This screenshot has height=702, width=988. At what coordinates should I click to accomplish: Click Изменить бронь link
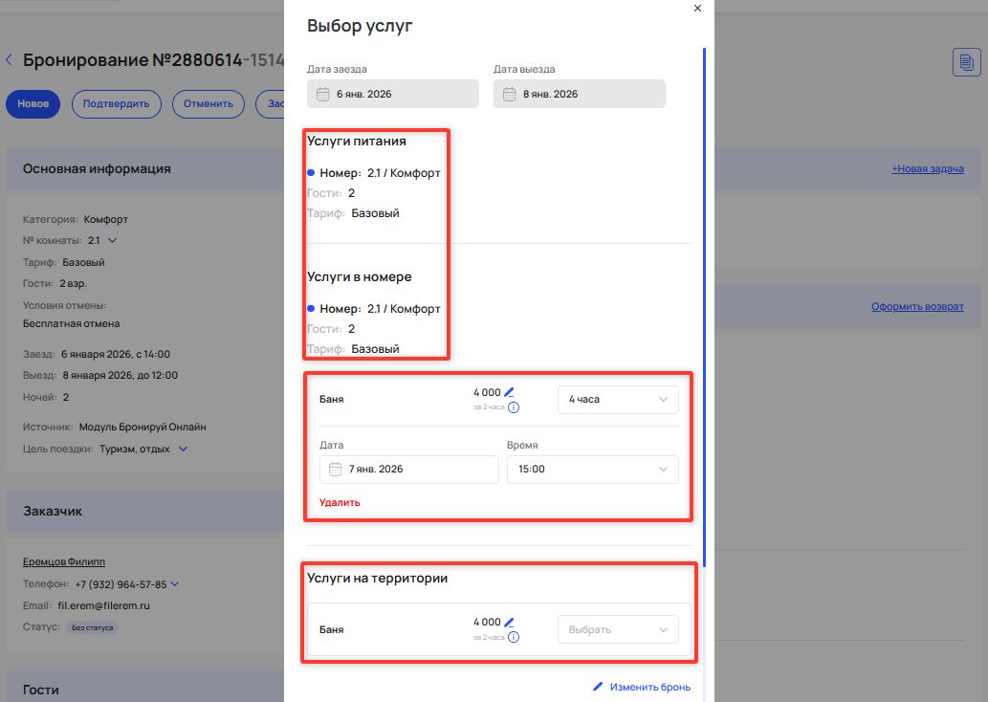641,687
